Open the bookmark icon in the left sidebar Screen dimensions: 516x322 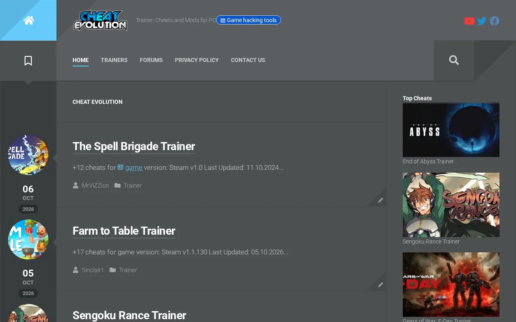coord(28,61)
